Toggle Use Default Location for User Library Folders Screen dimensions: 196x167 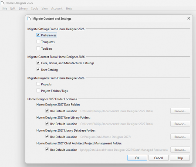pos(47,124)
